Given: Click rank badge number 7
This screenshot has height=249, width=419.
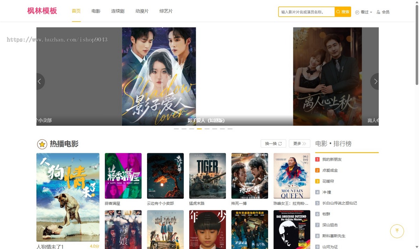Looking at the screenshot, I should click(x=317, y=225).
